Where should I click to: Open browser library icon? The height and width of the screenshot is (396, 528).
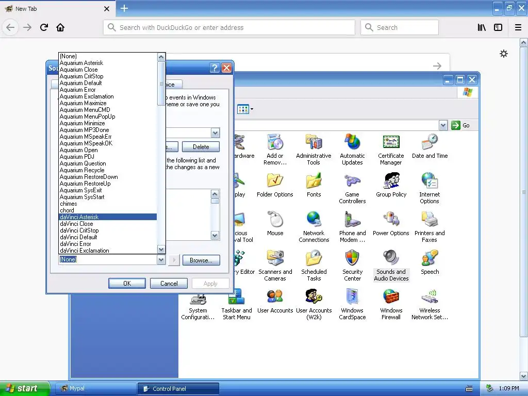pos(482,27)
